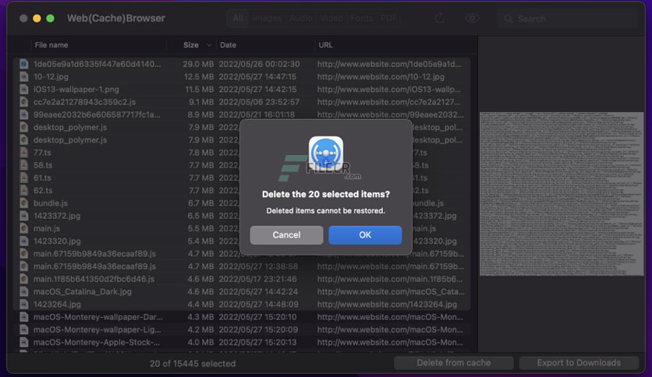Select the main.js file name
Viewport: 652px width, 377px height.
(x=47, y=228)
